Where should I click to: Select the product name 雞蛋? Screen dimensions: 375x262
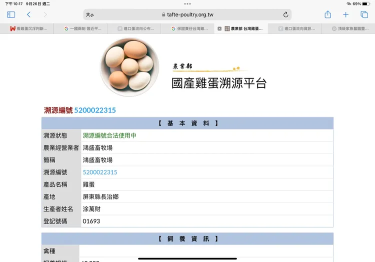[88, 184]
